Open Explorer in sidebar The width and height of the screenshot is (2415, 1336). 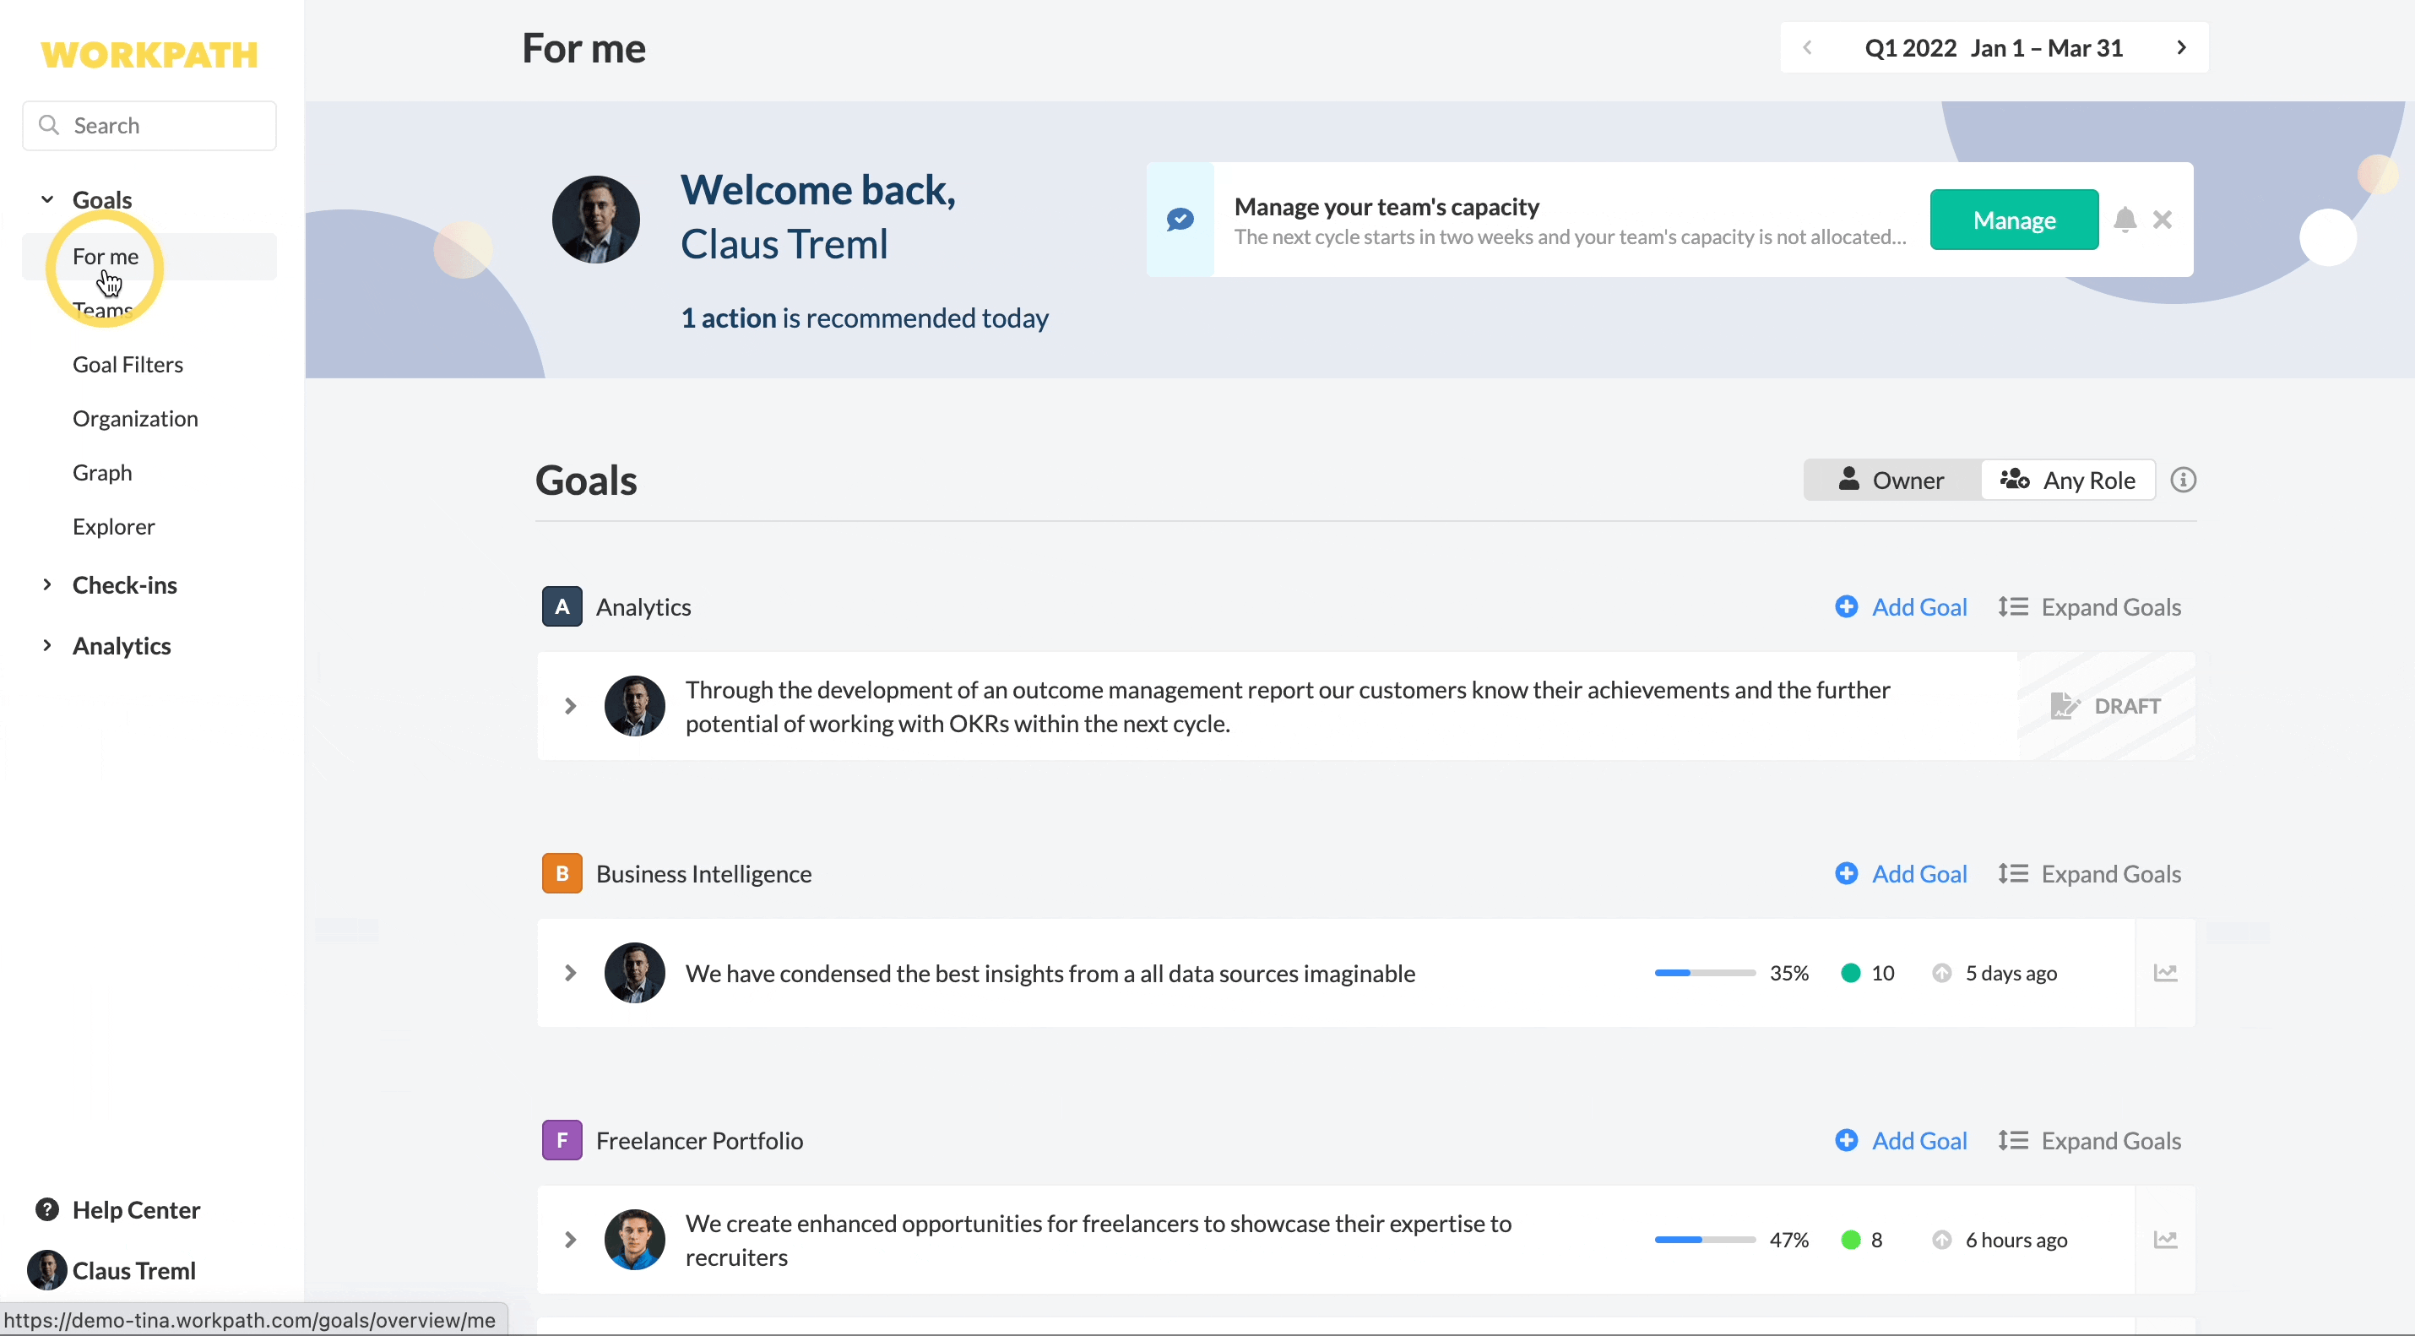(x=113, y=526)
